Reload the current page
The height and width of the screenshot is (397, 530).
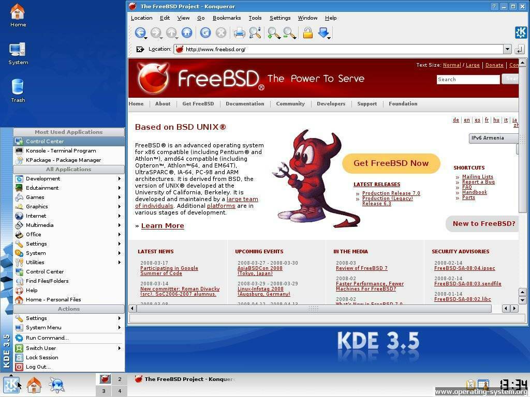(205, 33)
